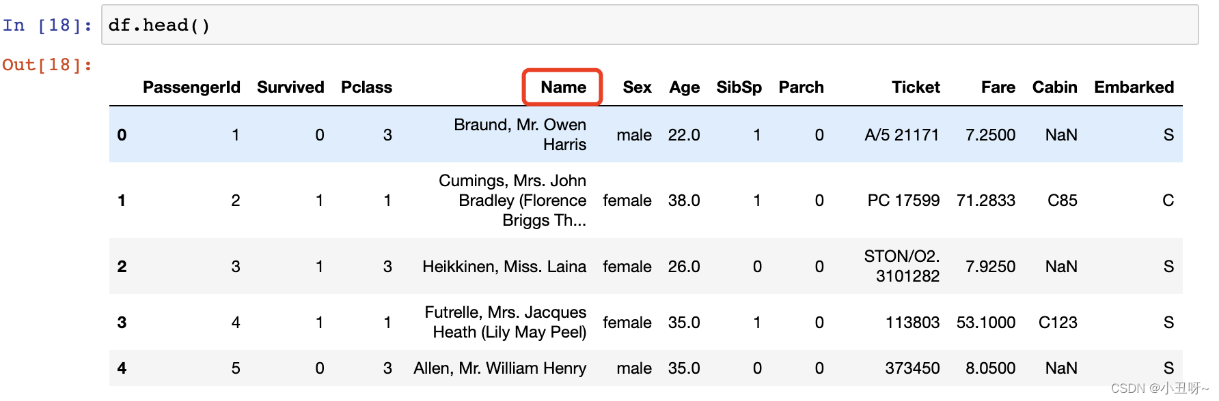Viewport: 1219px width, 401px height.
Task: Click the ticket cell PC 17599
Action: tap(903, 200)
